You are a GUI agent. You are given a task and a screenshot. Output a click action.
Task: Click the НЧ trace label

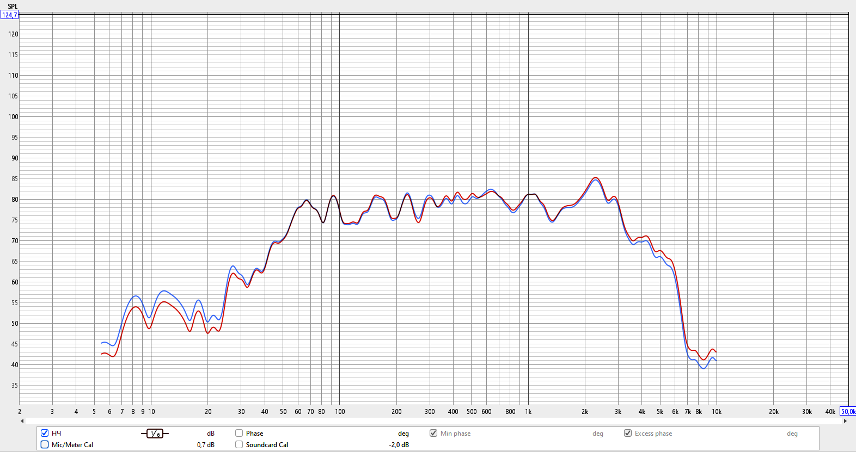57,434
